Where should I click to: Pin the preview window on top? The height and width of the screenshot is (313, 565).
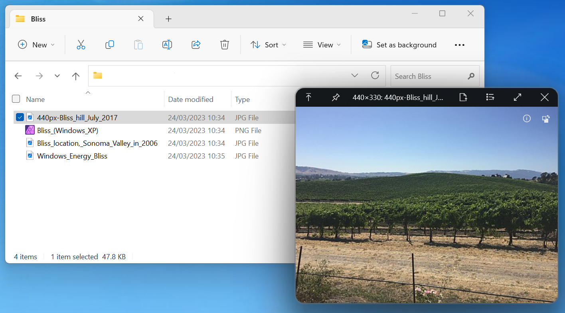pos(336,97)
